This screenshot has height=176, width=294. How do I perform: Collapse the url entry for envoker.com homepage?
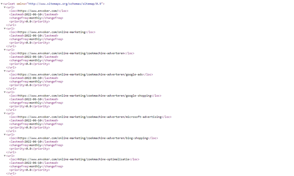point(5,7)
